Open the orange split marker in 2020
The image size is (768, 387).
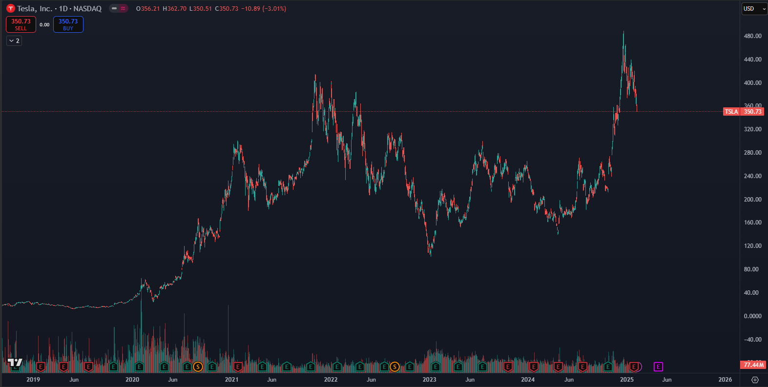coord(198,367)
